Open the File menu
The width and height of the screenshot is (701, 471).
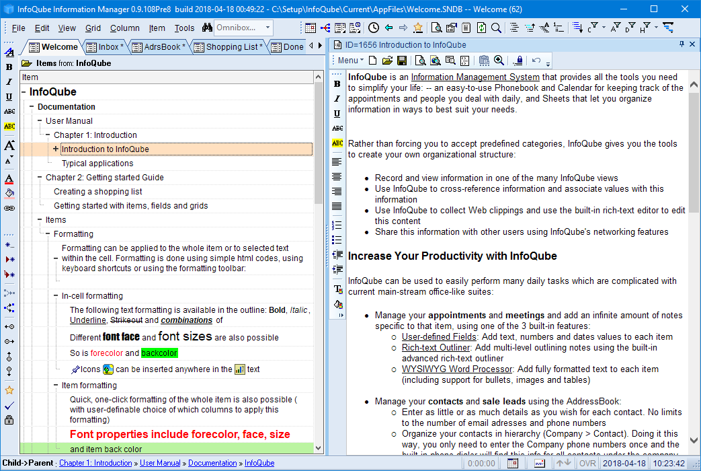pos(18,28)
